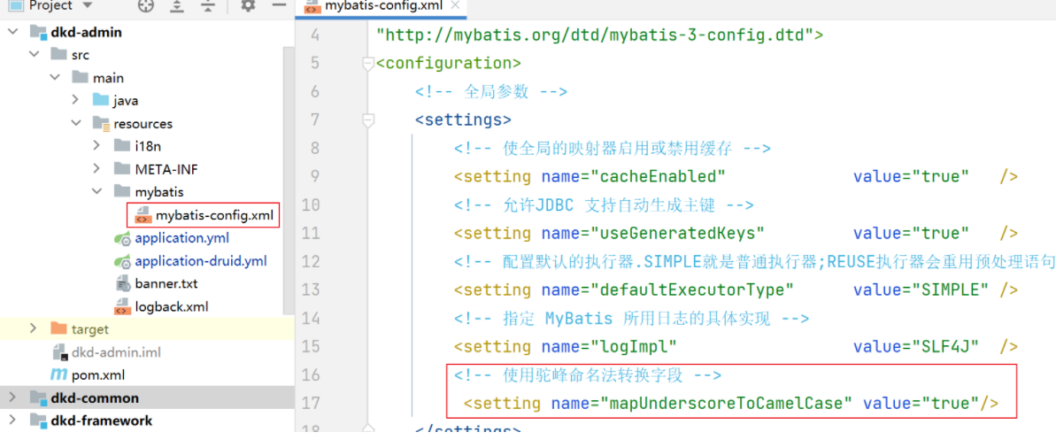Image resolution: width=1056 pixels, height=440 pixels.
Task: Select the dkd-admin module folder icon
Action: (38, 32)
